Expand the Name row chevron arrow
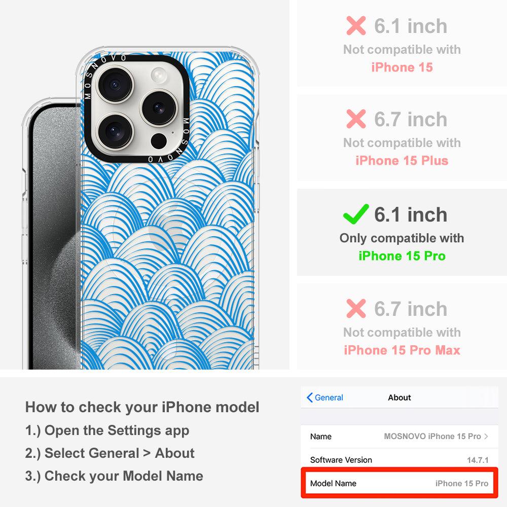 point(486,436)
